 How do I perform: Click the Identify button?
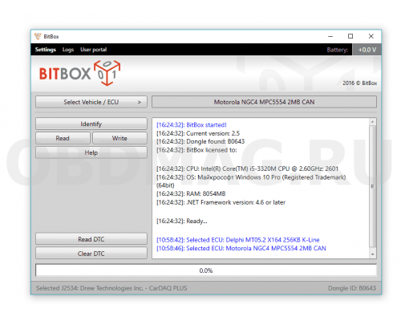(91, 124)
